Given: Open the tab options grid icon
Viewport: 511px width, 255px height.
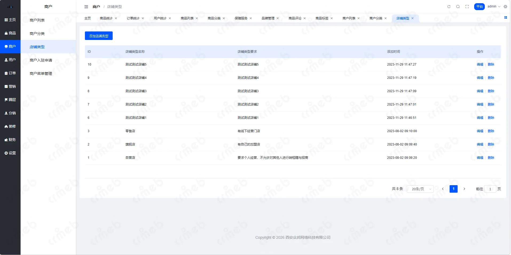Looking at the screenshot, I should coord(505,18).
